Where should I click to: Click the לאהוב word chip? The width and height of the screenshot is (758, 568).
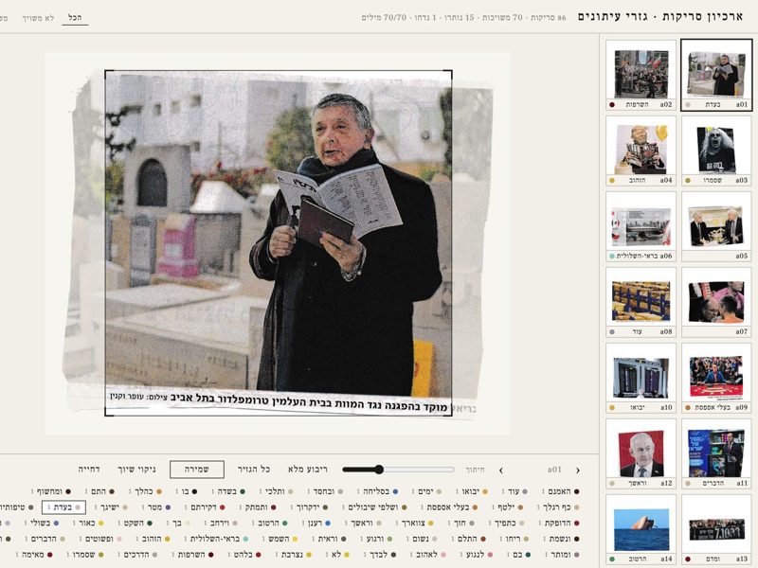429,555
